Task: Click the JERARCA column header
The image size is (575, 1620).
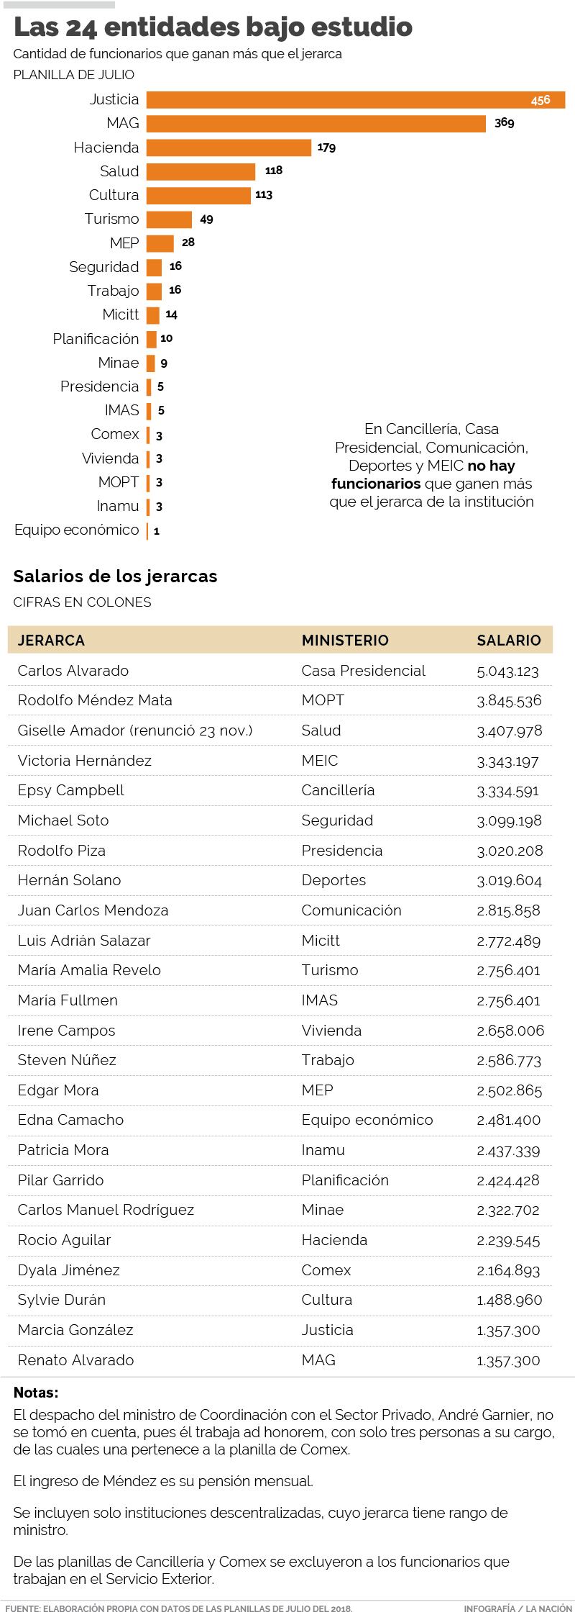Action: tap(51, 641)
